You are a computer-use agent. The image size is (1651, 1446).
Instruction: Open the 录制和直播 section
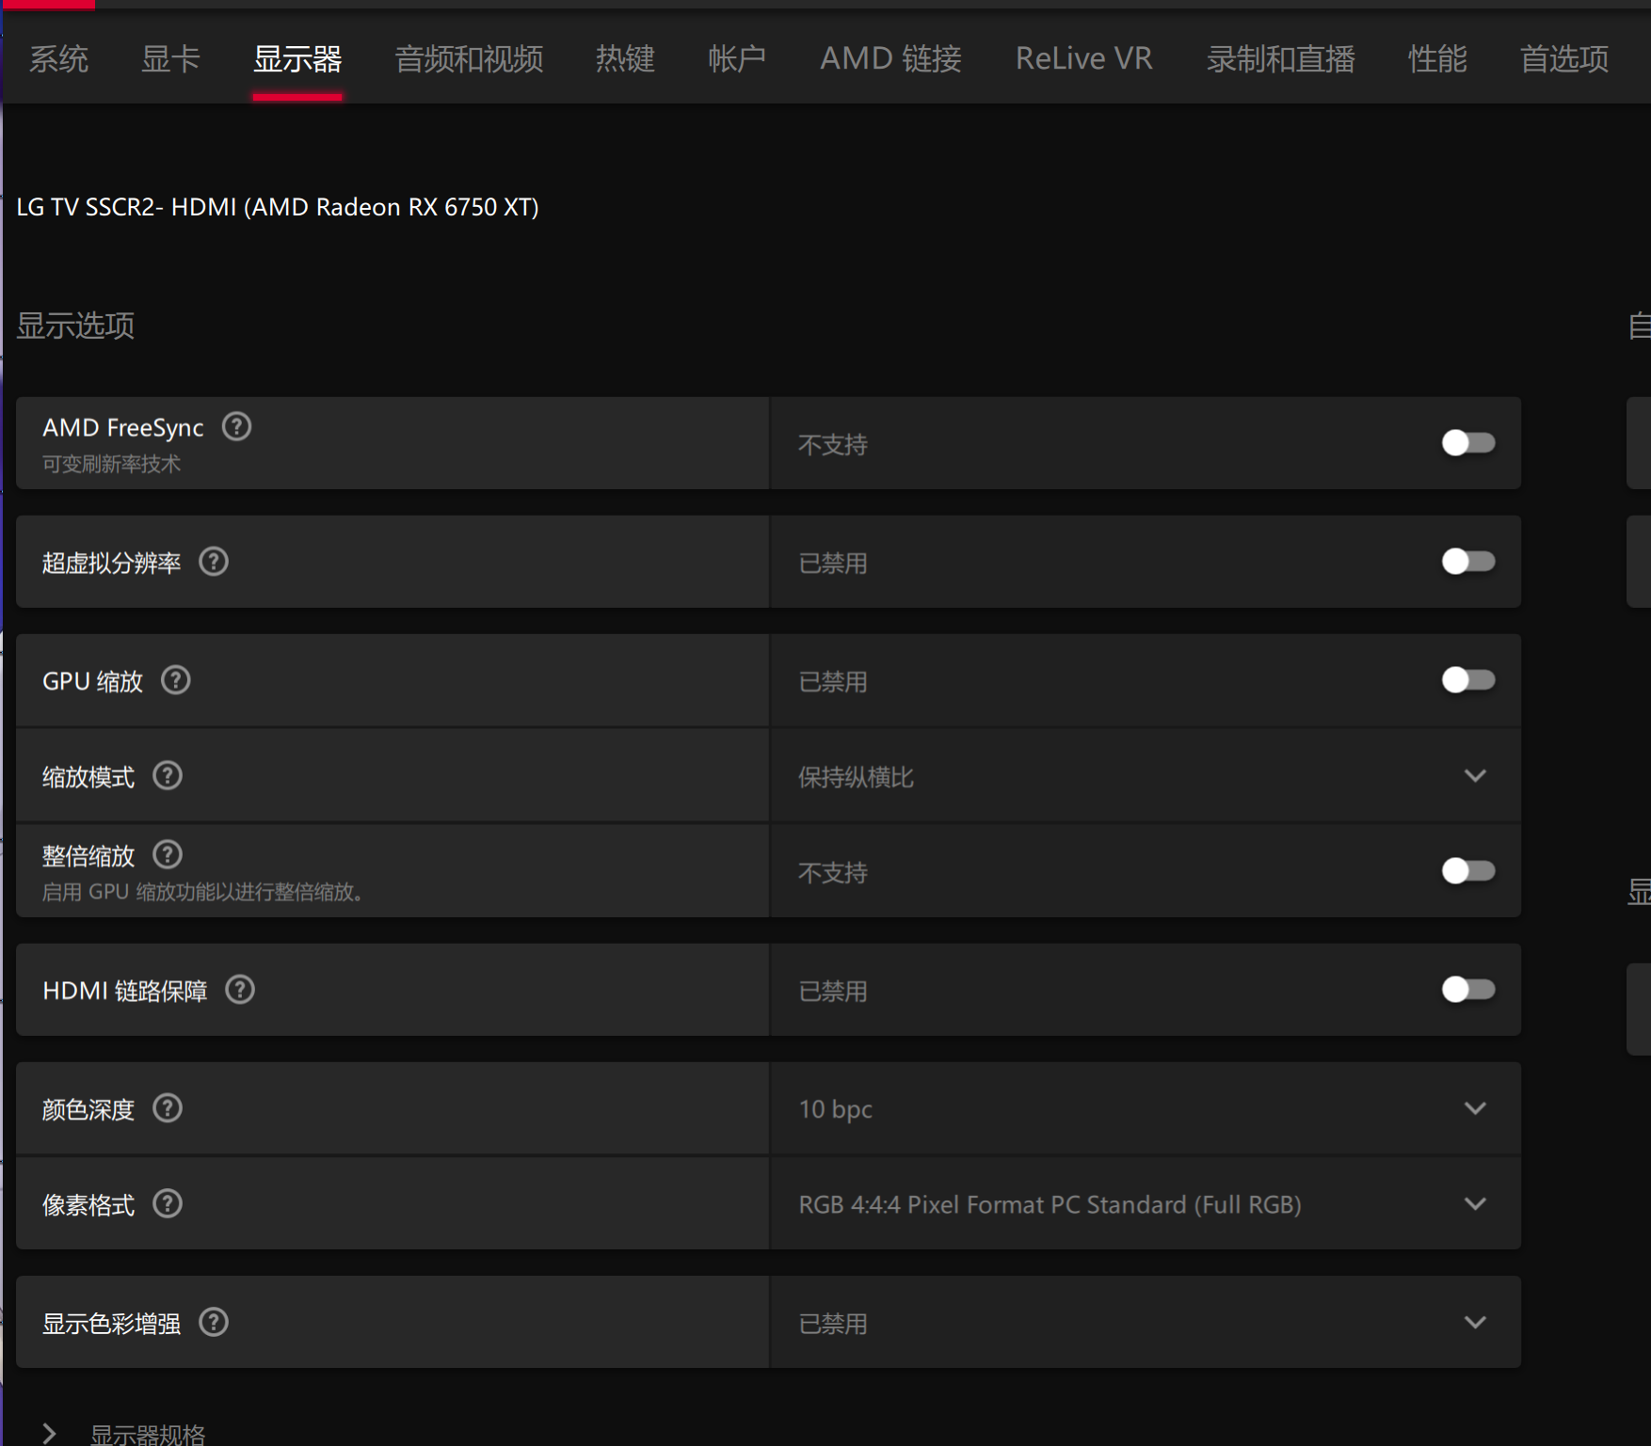click(x=1281, y=58)
